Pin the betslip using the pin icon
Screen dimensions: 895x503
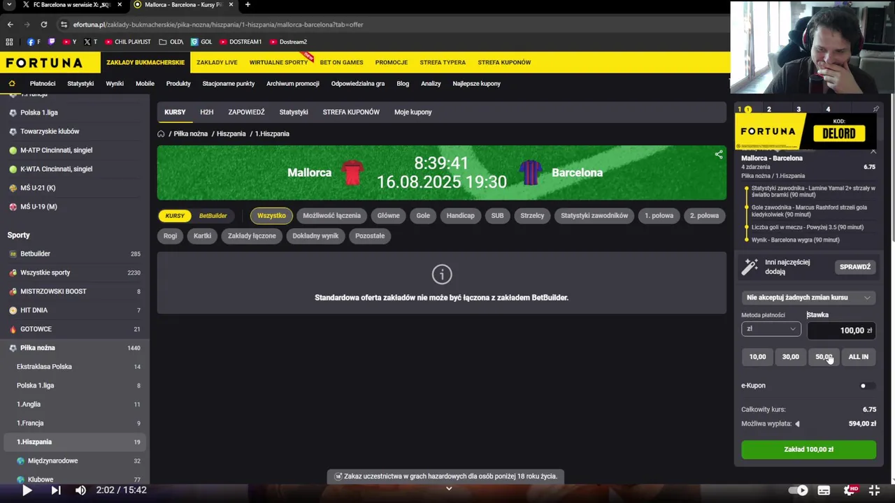[x=875, y=109]
